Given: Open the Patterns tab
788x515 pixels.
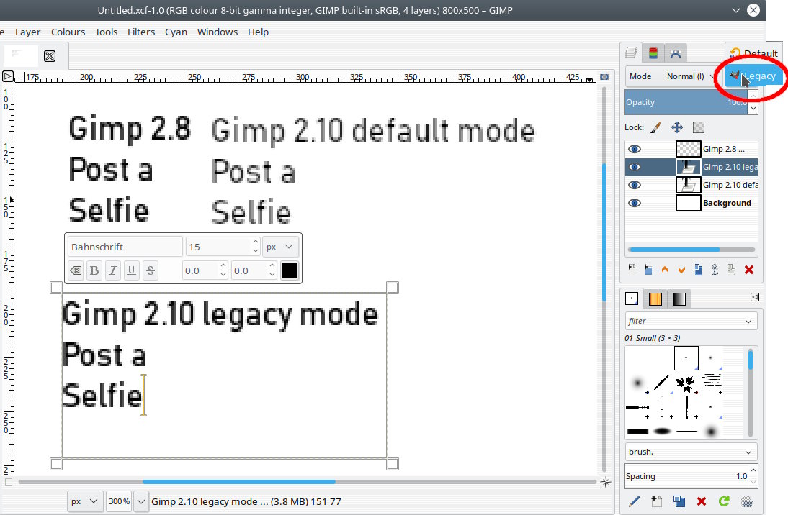Looking at the screenshot, I should 655,298.
